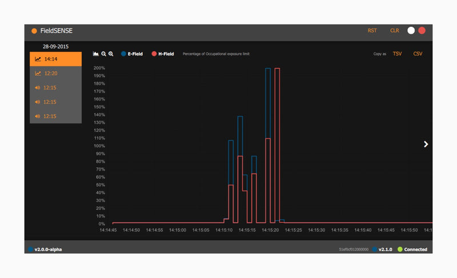This screenshot has width=457, height=278.
Task: Click the 200% H-Field peak bar
Action: pyautogui.click(x=277, y=143)
